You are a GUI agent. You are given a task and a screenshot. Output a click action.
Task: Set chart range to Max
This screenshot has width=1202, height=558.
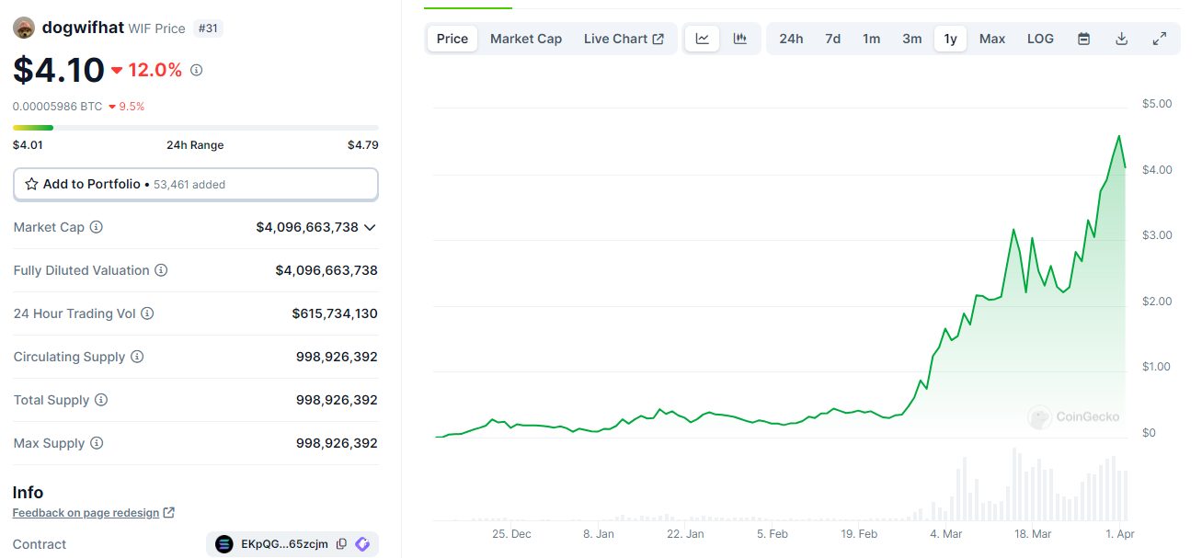click(x=992, y=39)
